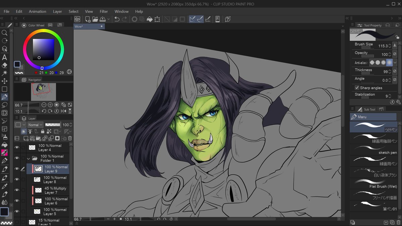Toggle the Sharp angles checkbox
The width and height of the screenshot is (402, 226).
[357, 88]
